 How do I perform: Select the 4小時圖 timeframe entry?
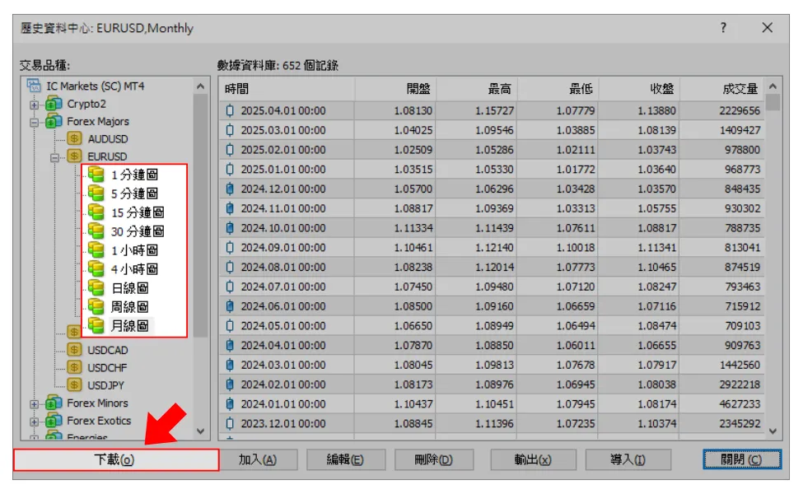click(133, 269)
